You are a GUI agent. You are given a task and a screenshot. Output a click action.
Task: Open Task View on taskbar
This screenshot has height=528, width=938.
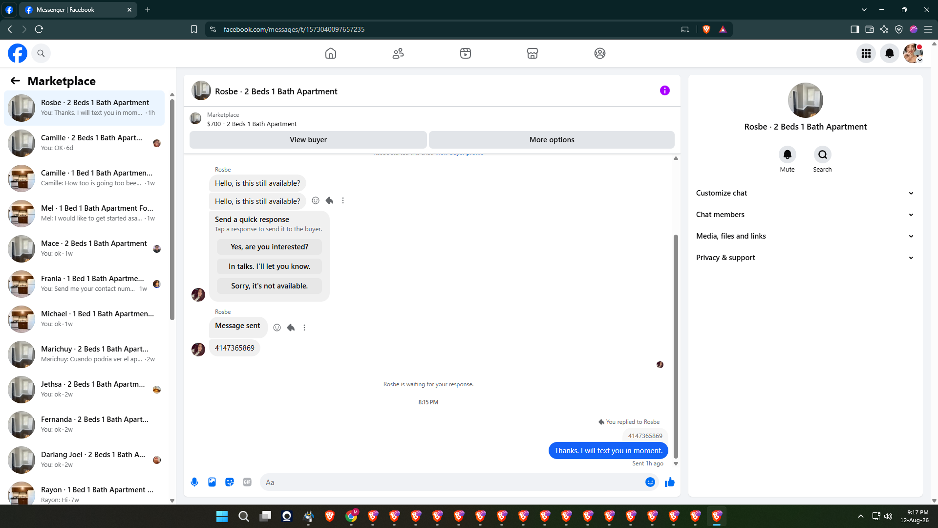point(265,516)
